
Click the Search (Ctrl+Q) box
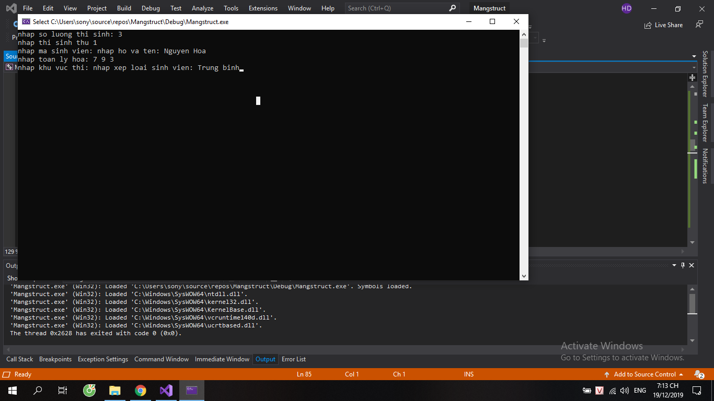[397, 8]
